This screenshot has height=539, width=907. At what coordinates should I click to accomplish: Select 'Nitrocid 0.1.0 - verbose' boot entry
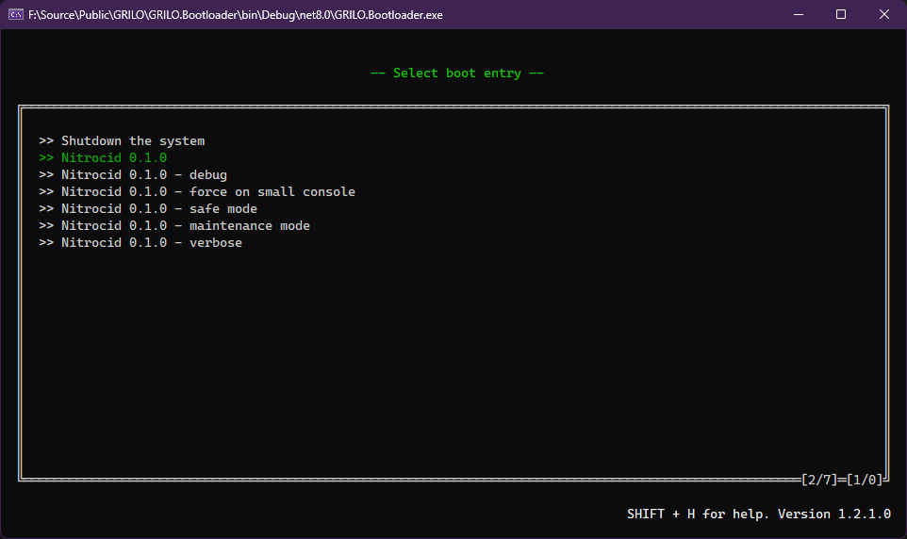tap(152, 243)
